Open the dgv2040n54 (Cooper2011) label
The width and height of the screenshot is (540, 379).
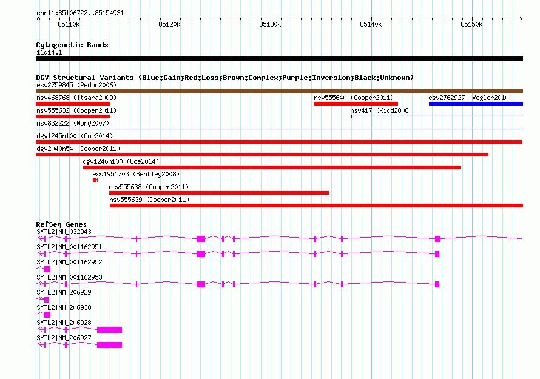[x=78, y=149]
